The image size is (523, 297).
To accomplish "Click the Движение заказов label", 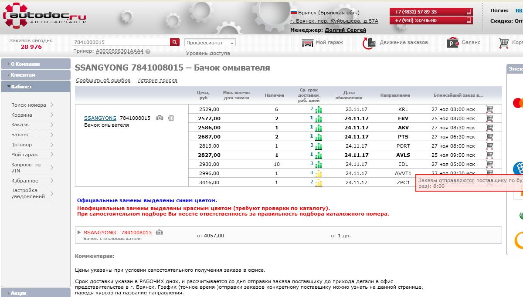I will click(404, 42).
